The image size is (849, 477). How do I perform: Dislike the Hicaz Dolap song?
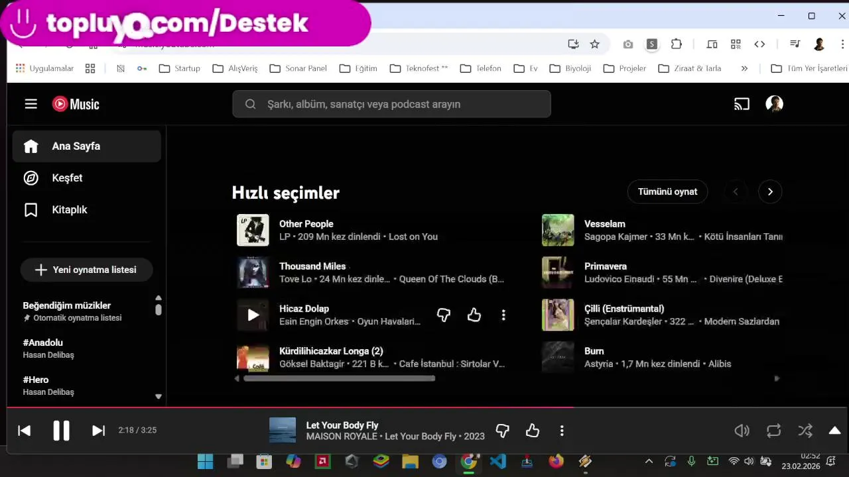444,315
